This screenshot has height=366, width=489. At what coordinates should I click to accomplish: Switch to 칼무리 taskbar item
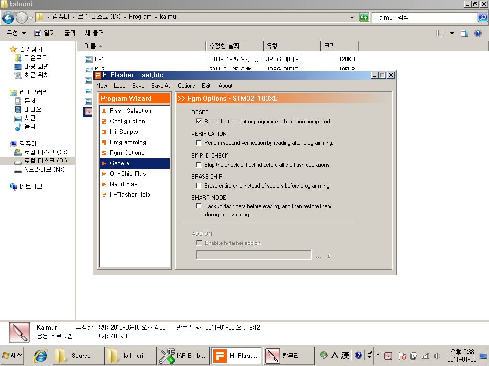coord(288,356)
